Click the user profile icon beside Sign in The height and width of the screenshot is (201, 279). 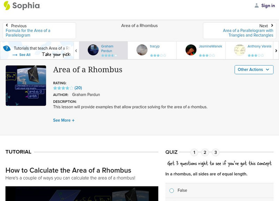(x=256, y=6)
